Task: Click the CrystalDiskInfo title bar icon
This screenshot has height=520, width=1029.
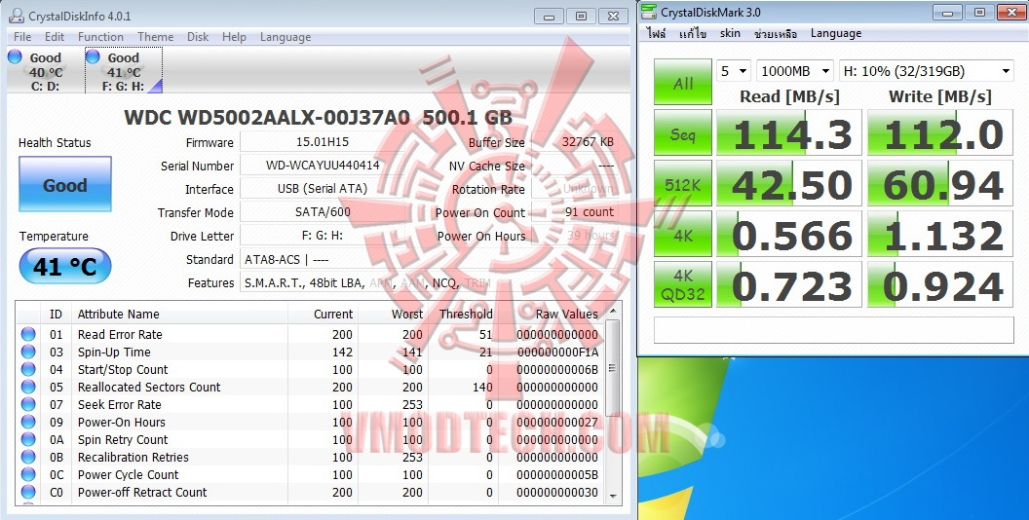Action: click(x=17, y=15)
